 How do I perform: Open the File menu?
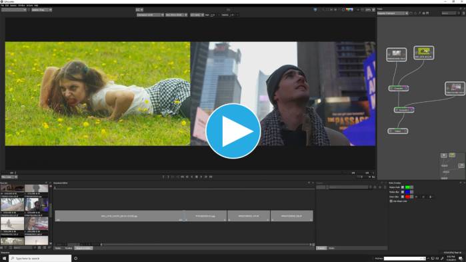click(3, 5)
